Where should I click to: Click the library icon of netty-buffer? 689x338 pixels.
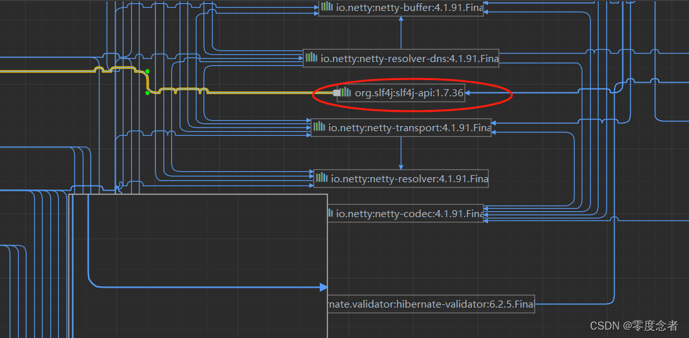point(327,6)
